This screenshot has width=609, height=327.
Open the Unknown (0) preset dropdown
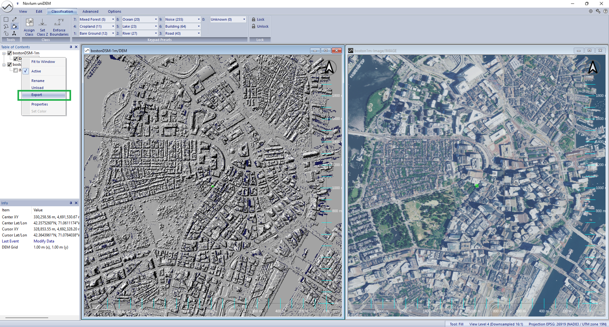click(244, 19)
